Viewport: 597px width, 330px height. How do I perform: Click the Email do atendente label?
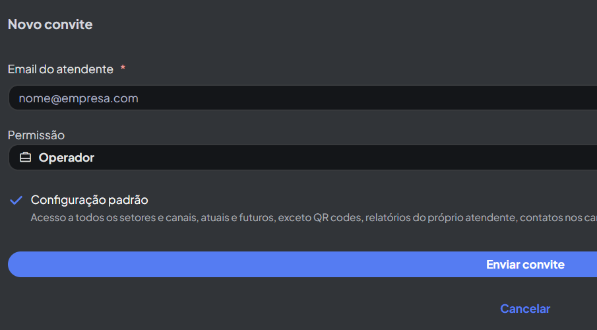pyautogui.click(x=60, y=69)
